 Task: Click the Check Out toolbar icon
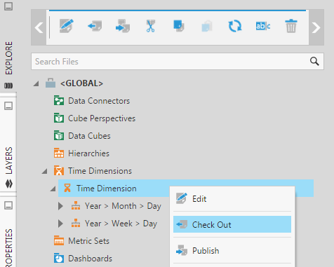(95, 26)
